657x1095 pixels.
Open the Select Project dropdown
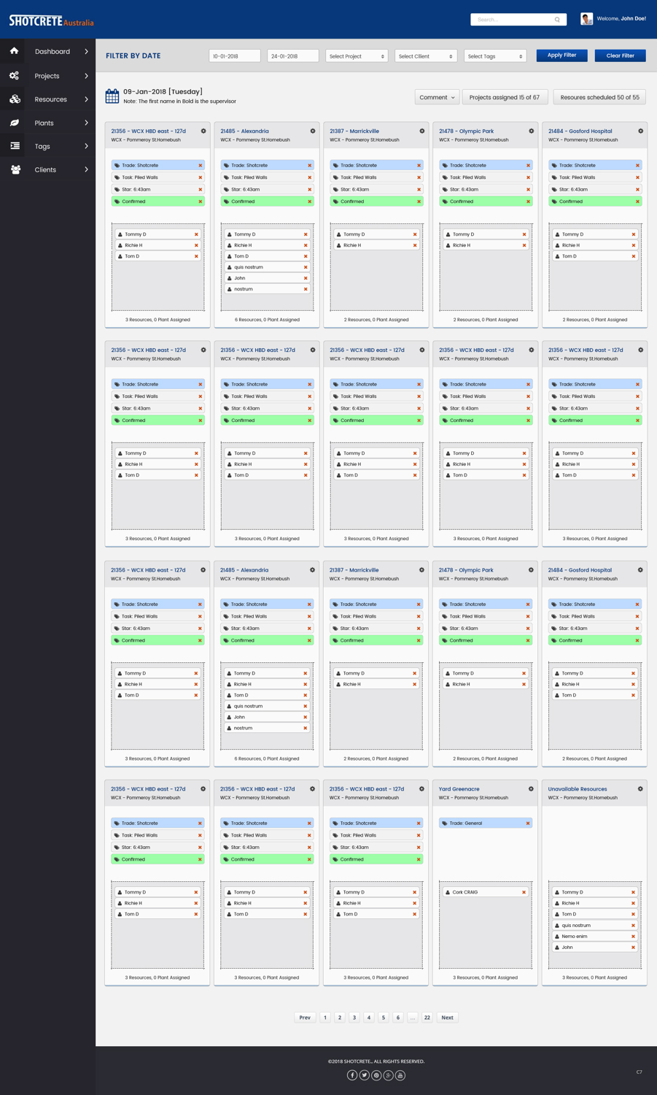[x=357, y=56]
